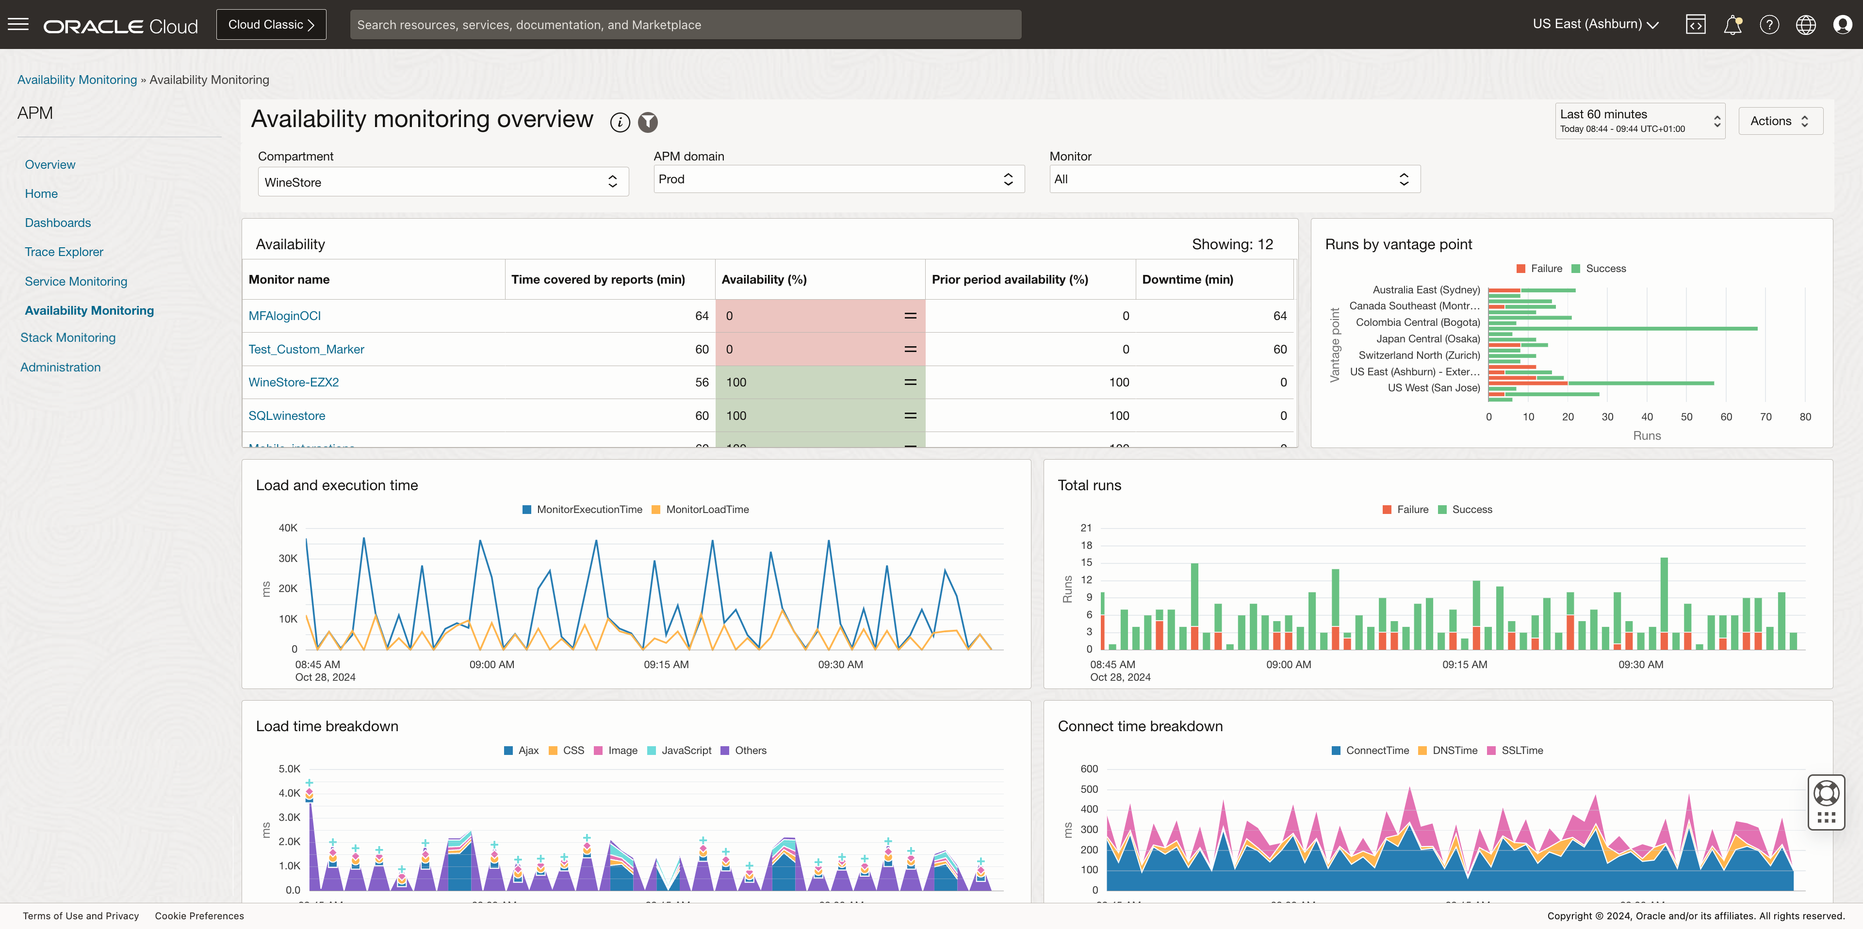The width and height of the screenshot is (1863, 929).
Task: Select Trace Explorer in the sidebar
Action: (64, 251)
